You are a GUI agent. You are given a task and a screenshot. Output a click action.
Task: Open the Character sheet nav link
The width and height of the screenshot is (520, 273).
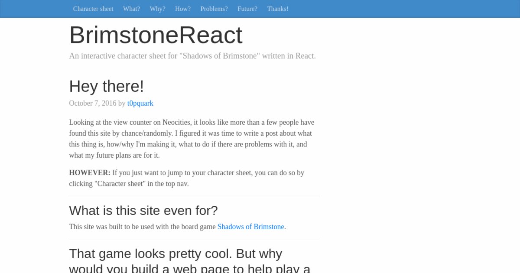pos(93,9)
